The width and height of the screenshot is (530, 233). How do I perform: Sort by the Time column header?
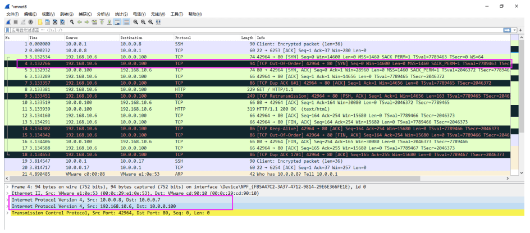coord(46,38)
